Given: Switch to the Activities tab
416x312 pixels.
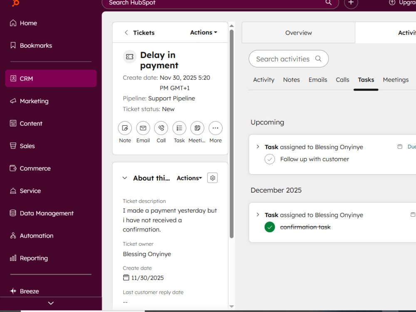Looking at the screenshot, I should (386, 32).
